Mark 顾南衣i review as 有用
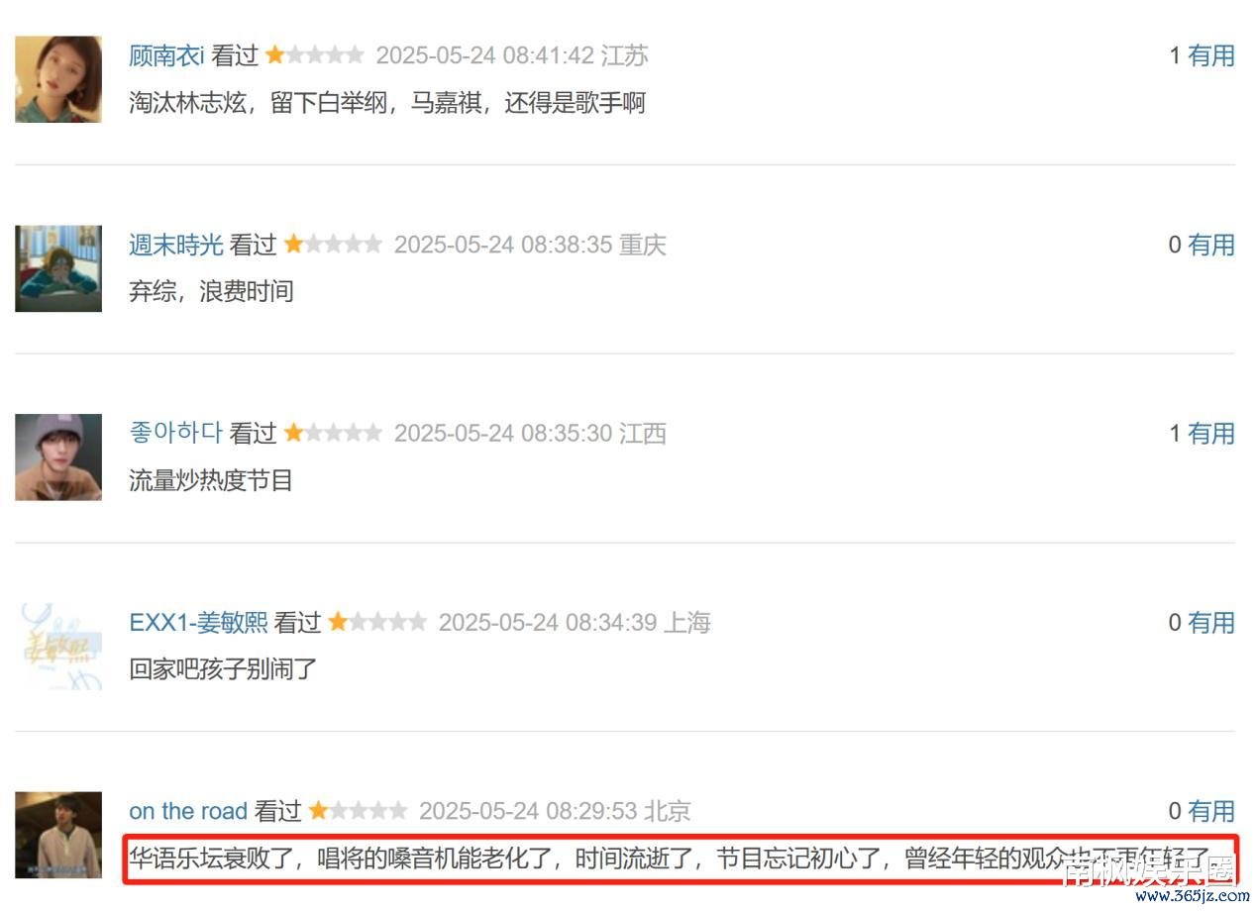This screenshot has height=911, width=1257. coord(1211,55)
